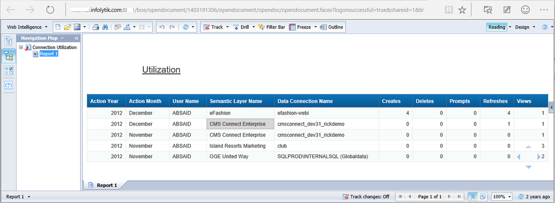Viewport: 555px width, 203px height.
Task: Click the Page 1 of 1 field
Action: tap(430, 197)
